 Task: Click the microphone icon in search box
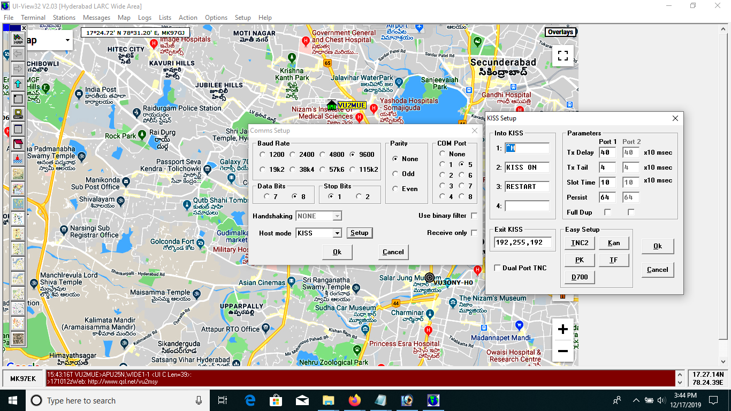[199, 400]
